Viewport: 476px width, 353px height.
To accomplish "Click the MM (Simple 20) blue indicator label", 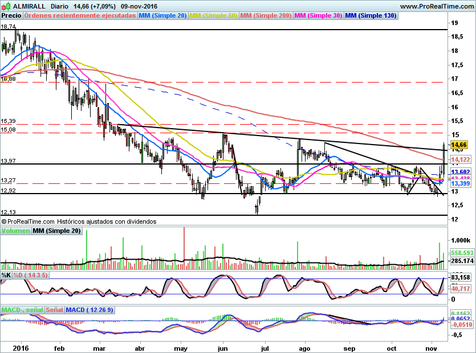I will coord(162,15).
